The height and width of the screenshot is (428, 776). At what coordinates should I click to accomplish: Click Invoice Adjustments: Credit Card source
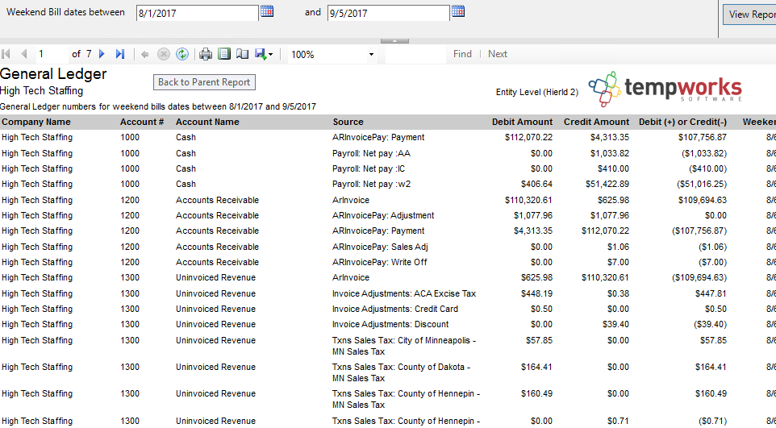[x=395, y=309]
